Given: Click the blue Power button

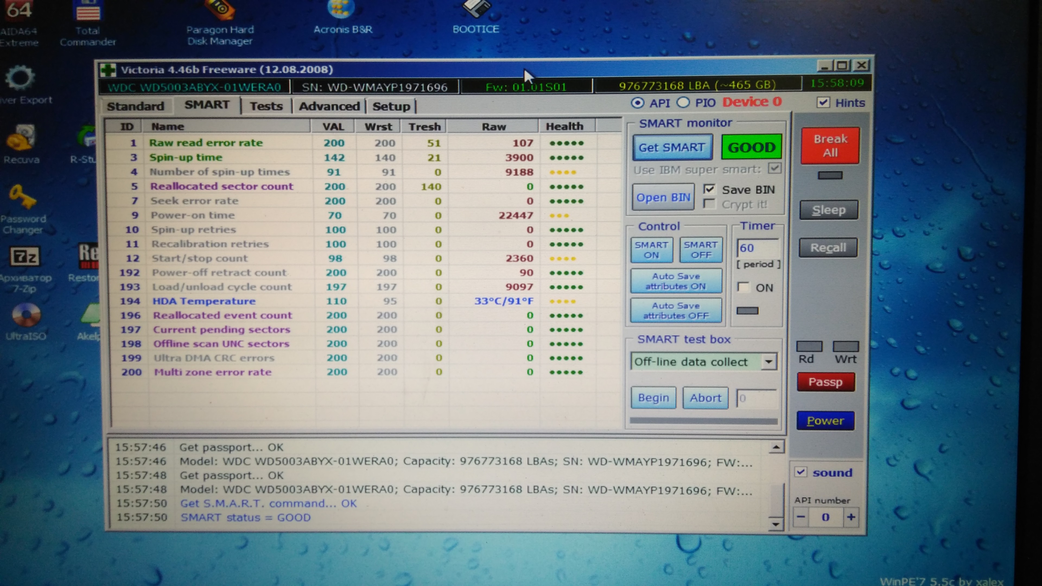Looking at the screenshot, I should pos(825,421).
